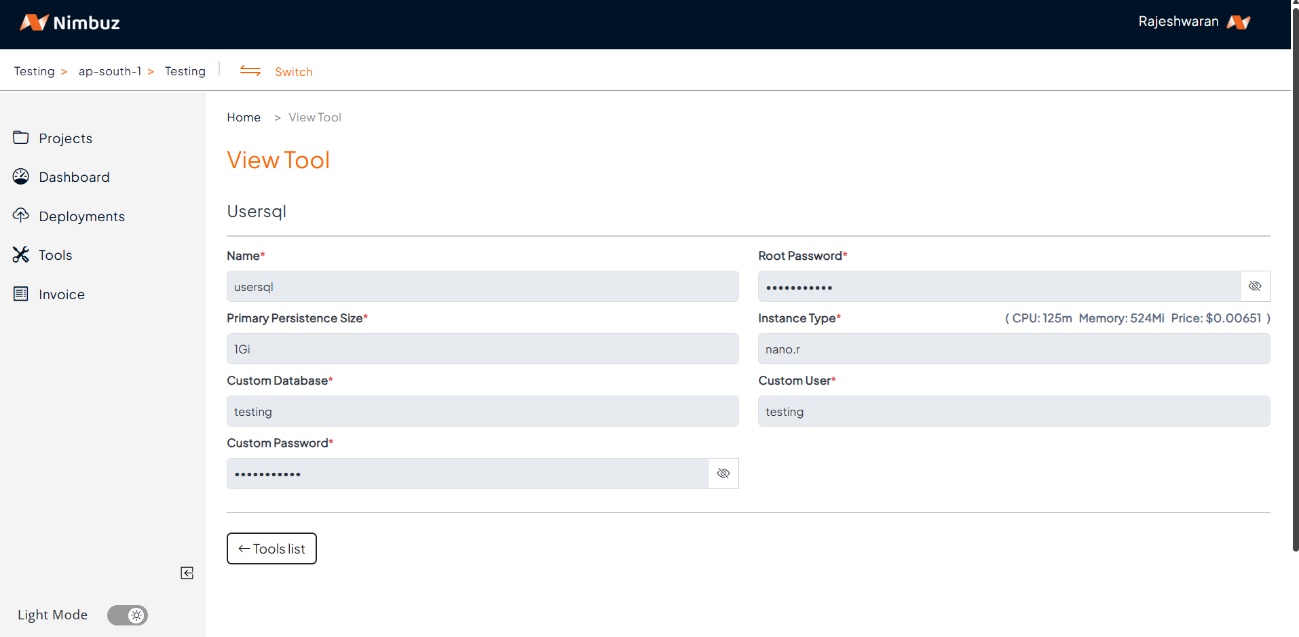Open the Instance Type nano.r field

(x=1013, y=349)
